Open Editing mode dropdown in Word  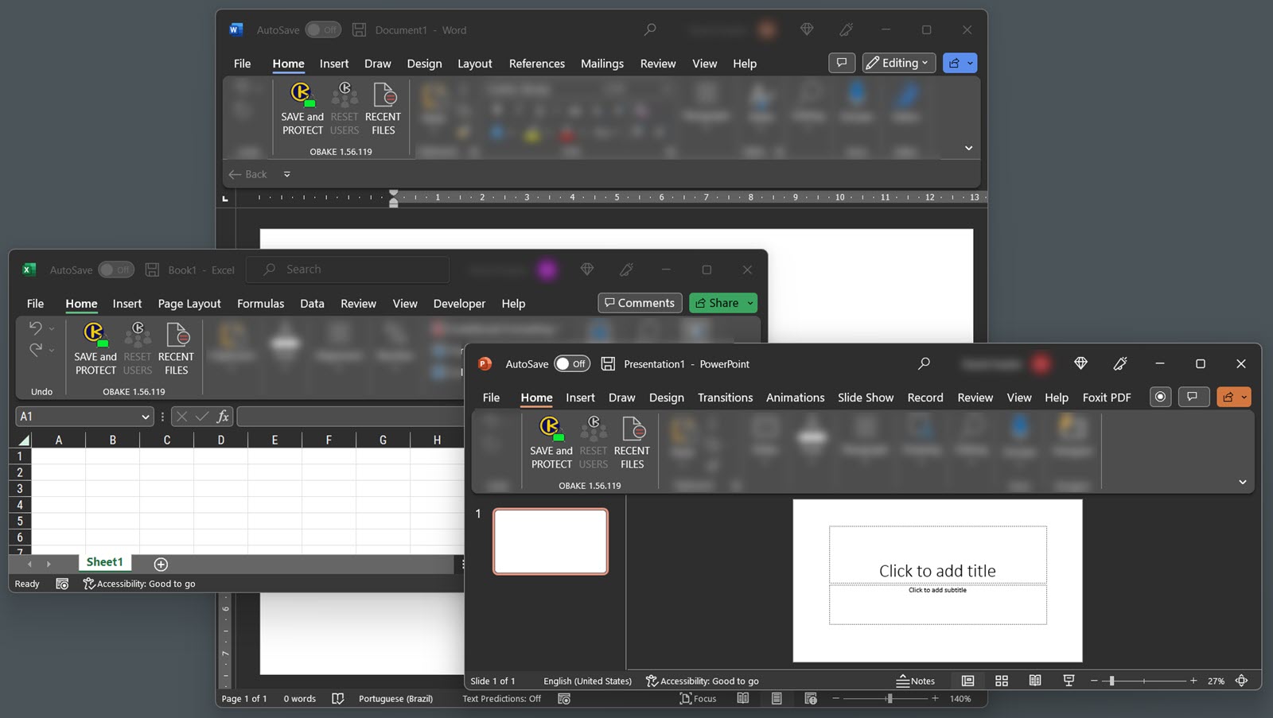[897, 63]
